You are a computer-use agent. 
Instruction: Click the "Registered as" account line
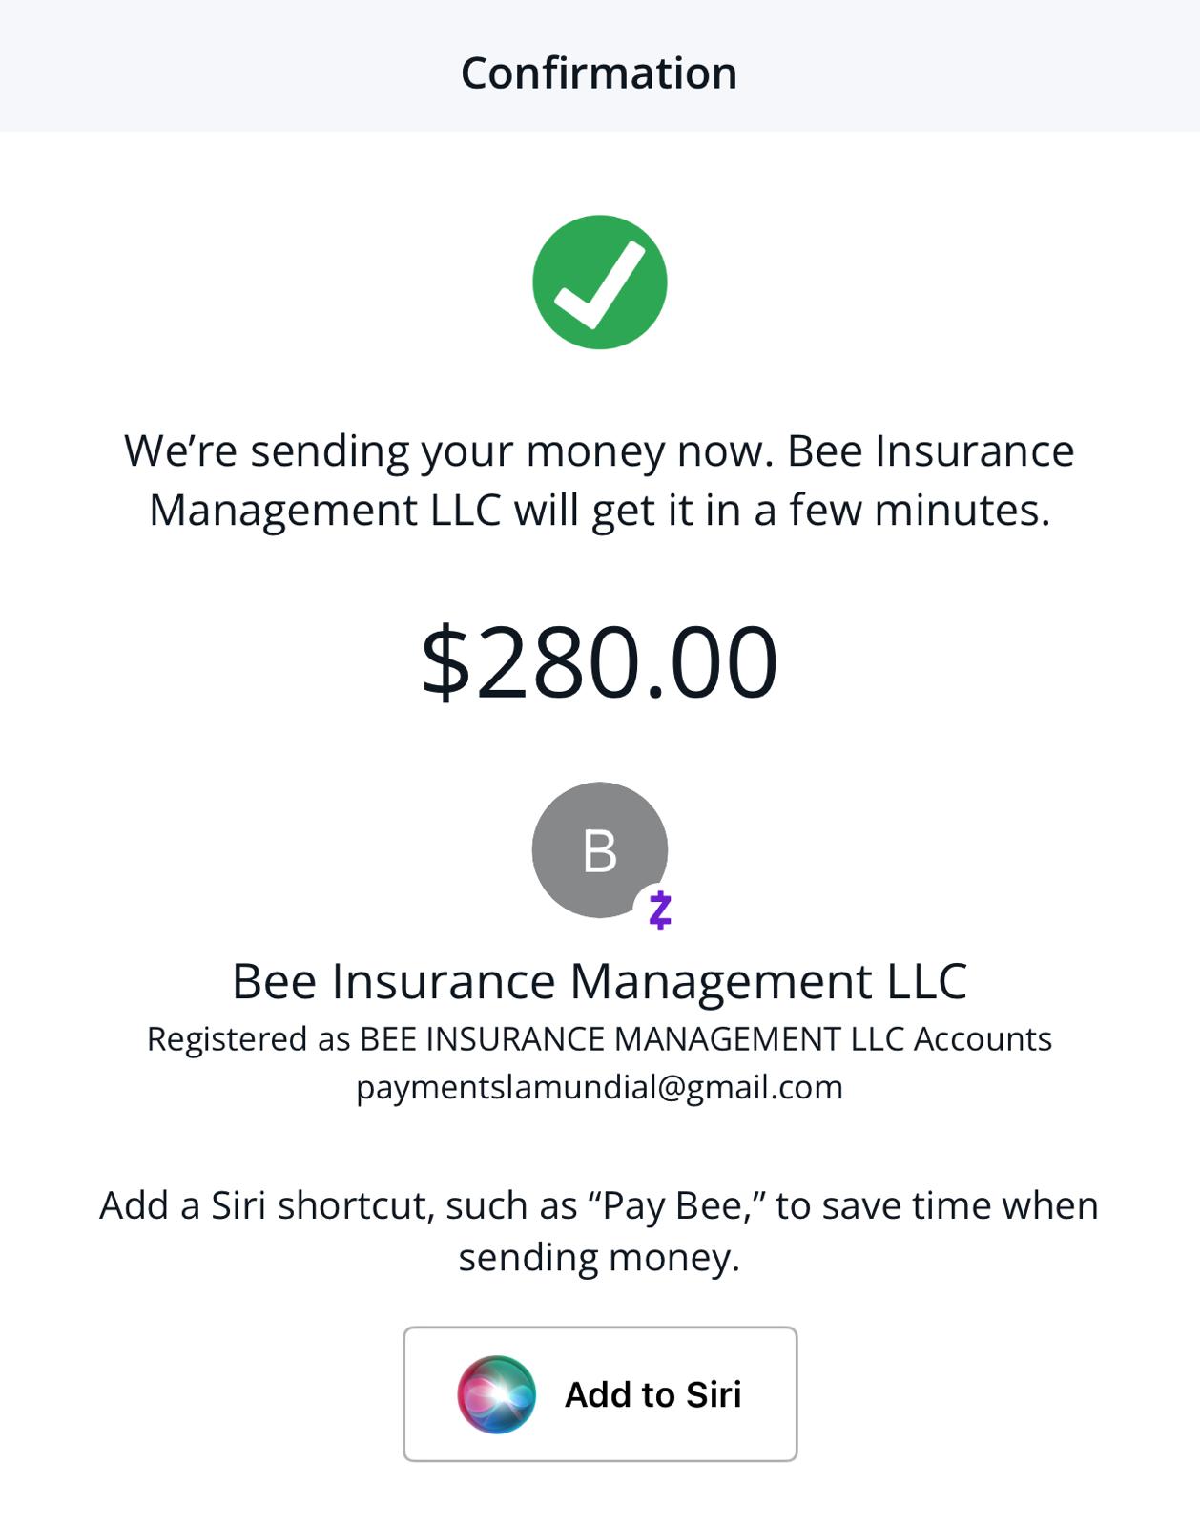coord(599,1038)
